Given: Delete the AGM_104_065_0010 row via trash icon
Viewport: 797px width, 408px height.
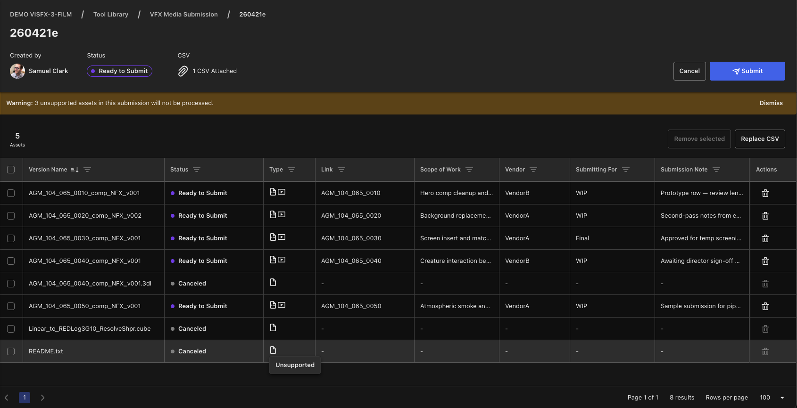Looking at the screenshot, I should [x=765, y=193].
